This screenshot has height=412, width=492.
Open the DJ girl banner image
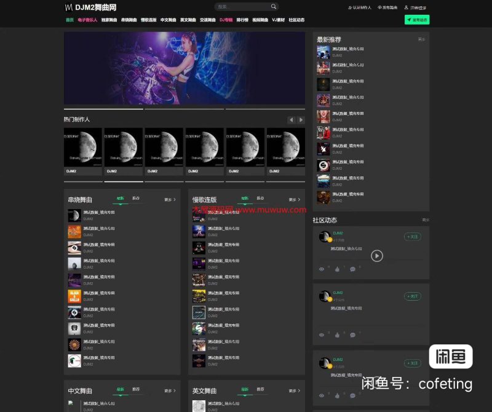pos(184,68)
